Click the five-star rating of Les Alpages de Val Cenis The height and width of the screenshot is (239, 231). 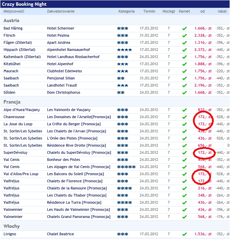click(x=126, y=167)
